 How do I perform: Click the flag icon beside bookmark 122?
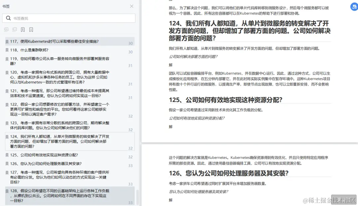7,105
